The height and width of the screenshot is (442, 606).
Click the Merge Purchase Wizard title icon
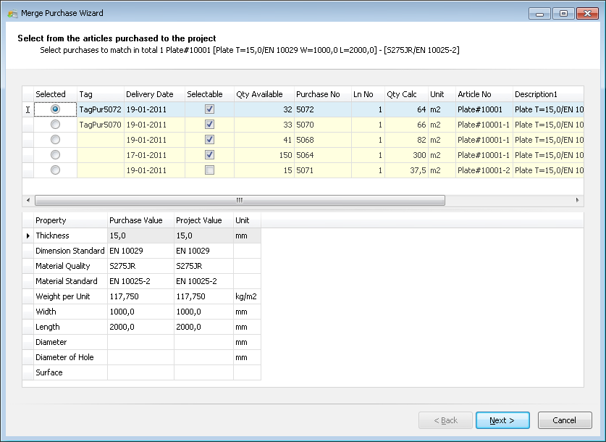[x=12, y=13]
